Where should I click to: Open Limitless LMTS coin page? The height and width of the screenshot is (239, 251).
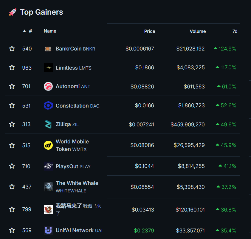[73, 68]
